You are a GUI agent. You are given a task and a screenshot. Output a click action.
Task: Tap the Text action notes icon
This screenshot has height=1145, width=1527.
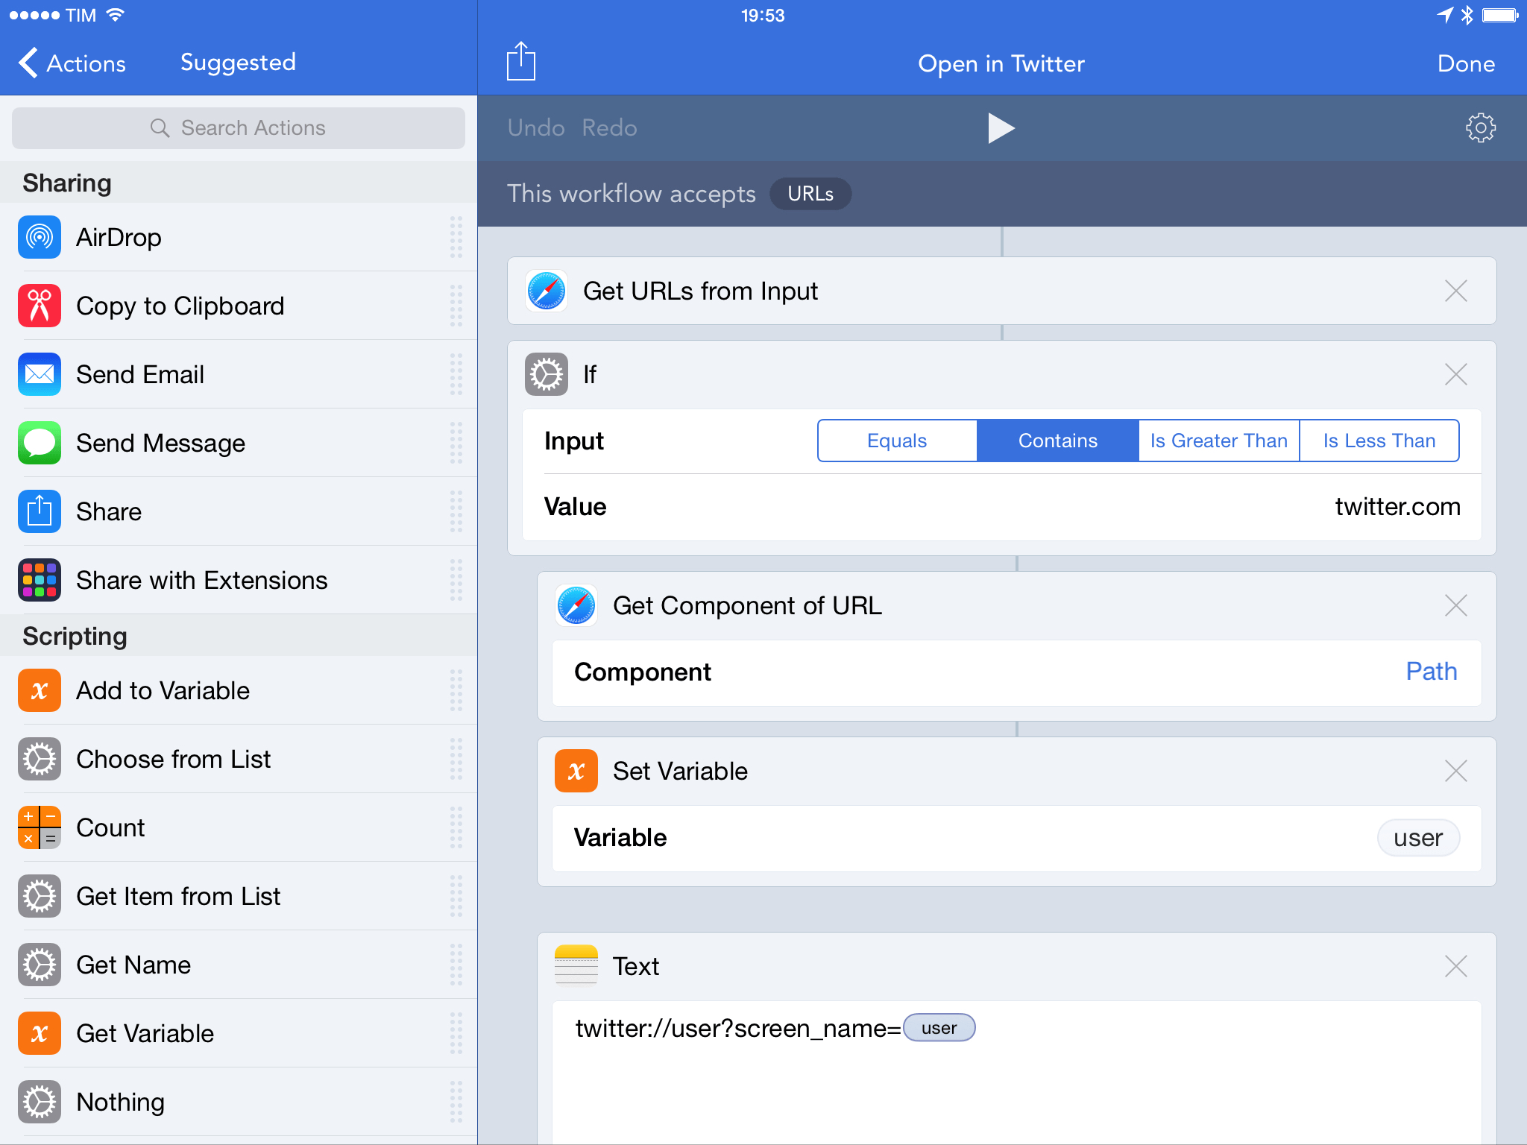pos(576,966)
